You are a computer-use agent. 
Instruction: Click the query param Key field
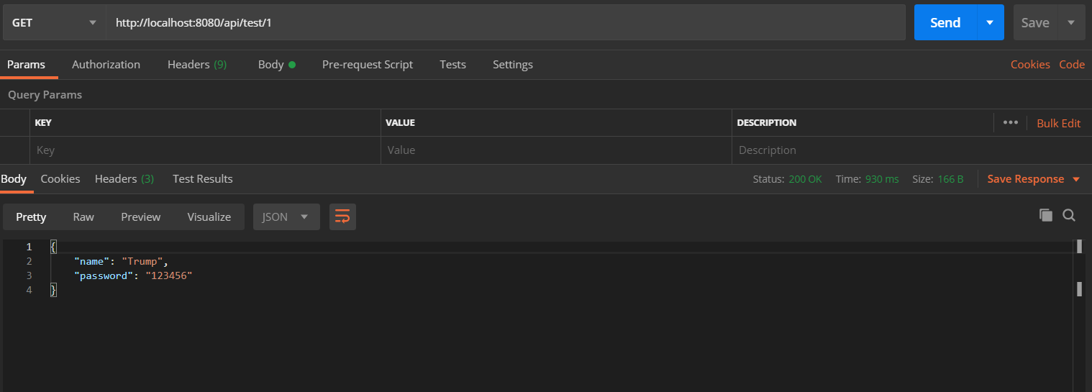point(206,150)
